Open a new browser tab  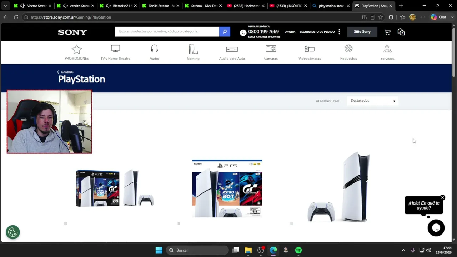click(401, 6)
